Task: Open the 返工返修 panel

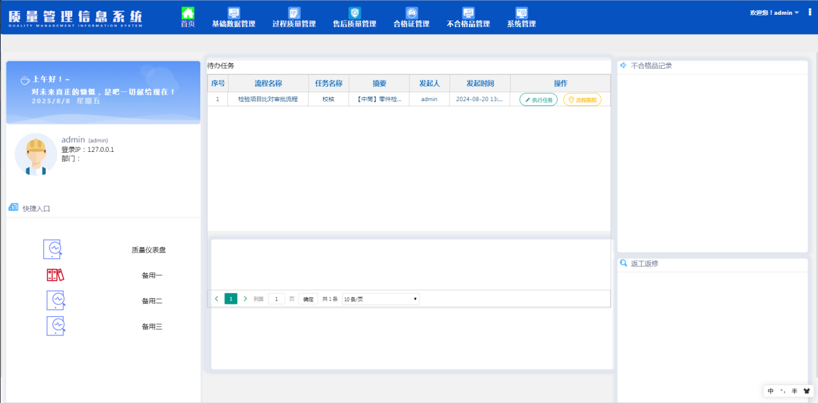Action: coord(645,263)
